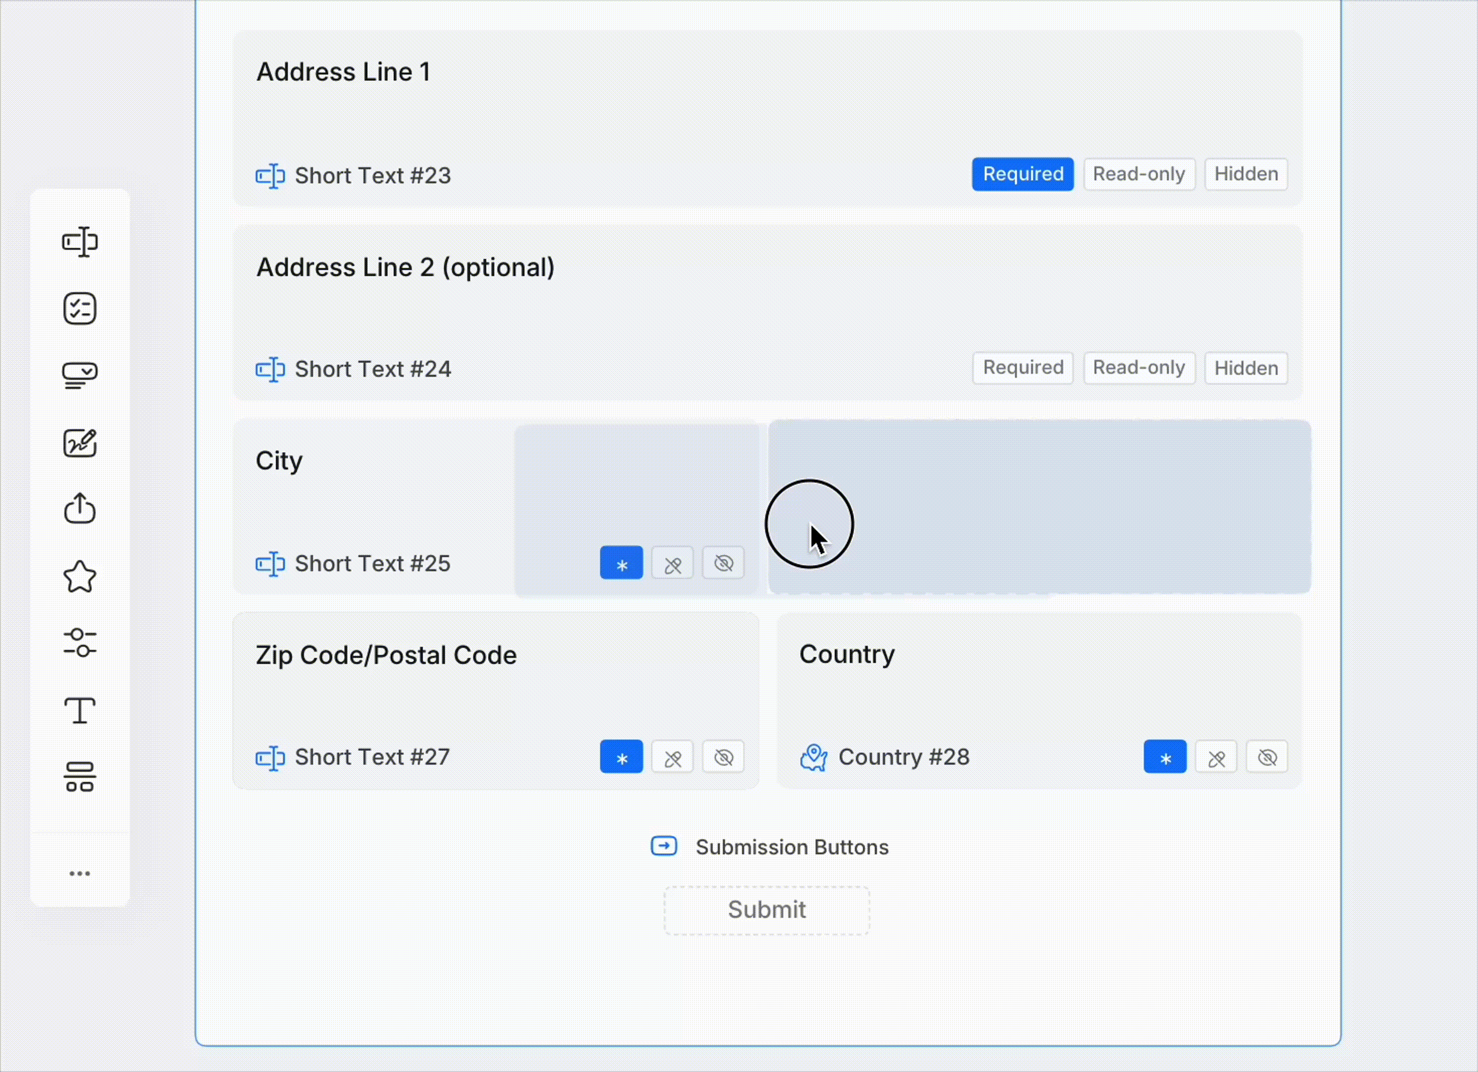Select the checklist field tool in sidebar

click(79, 308)
